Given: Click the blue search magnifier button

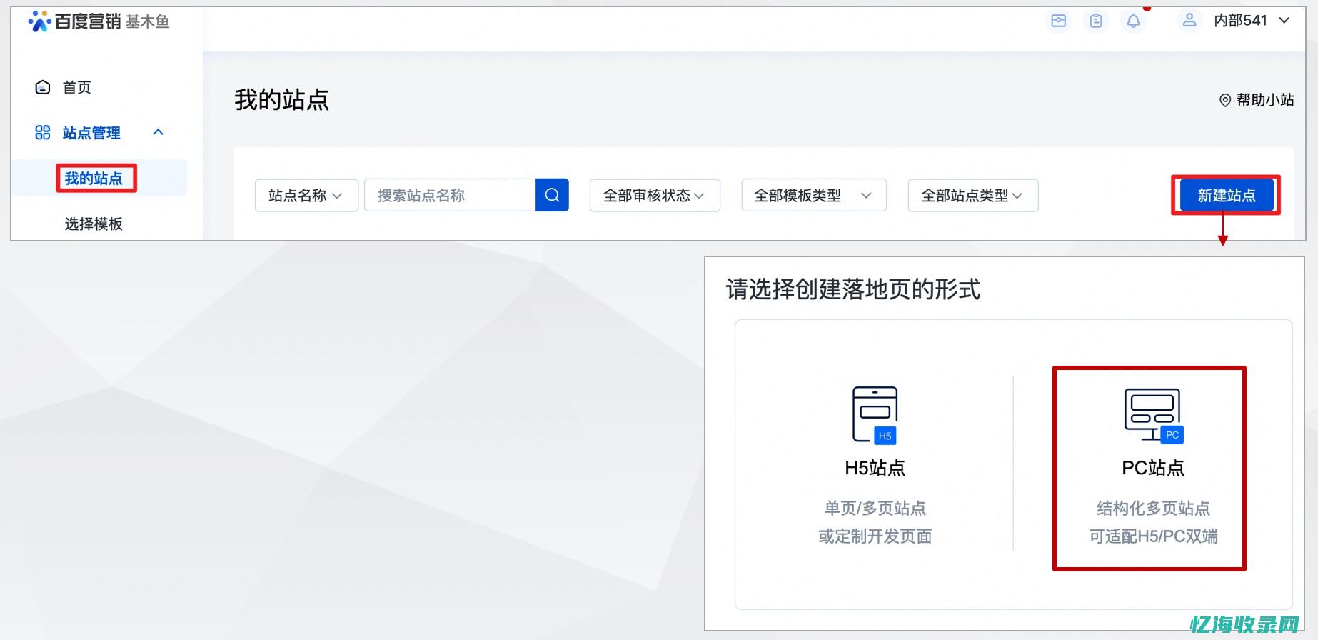Looking at the screenshot, I should point(552,195).
